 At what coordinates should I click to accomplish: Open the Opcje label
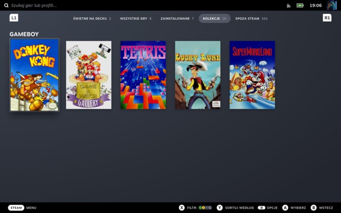tap(272, 208)
